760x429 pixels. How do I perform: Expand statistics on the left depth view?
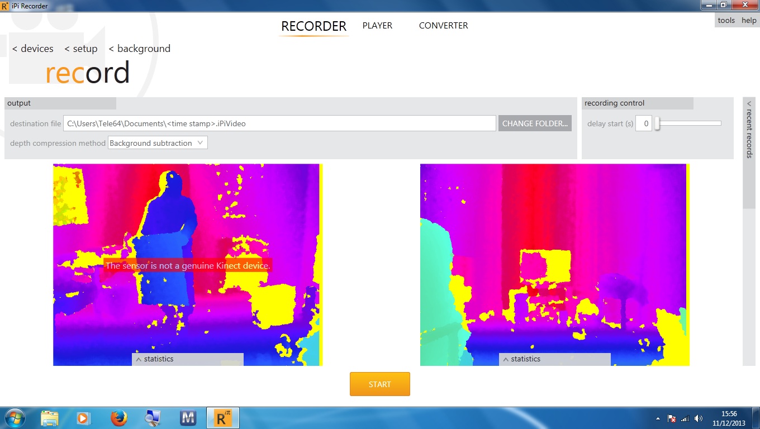[187, 359]
